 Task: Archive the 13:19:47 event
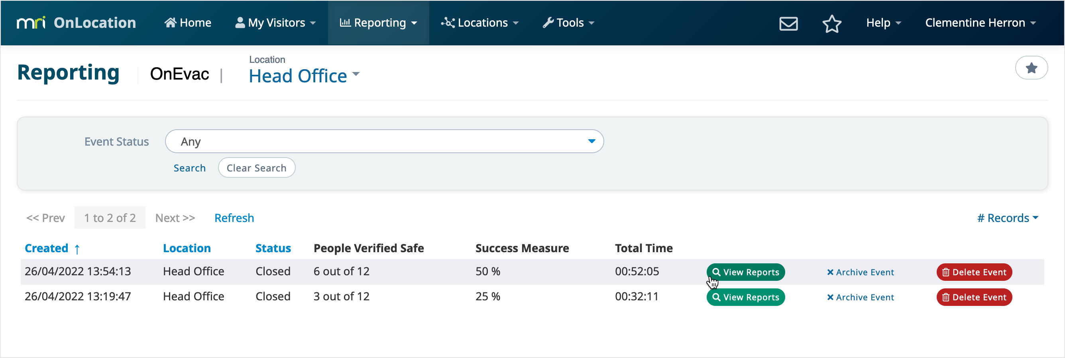861,298
